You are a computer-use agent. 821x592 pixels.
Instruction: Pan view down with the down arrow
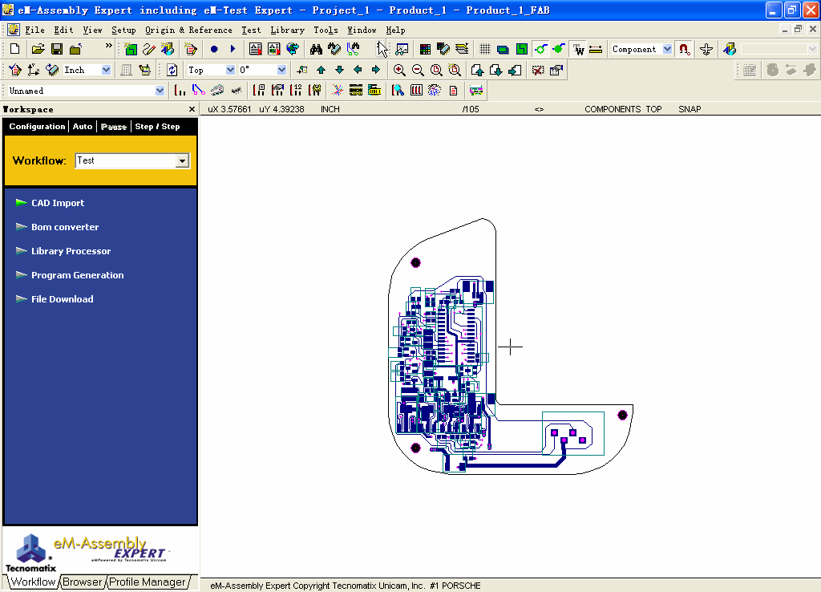(339, 70)
